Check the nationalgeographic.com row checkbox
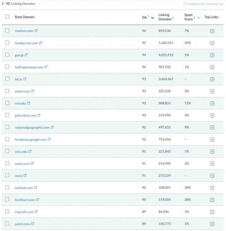 tap(7, 127)
